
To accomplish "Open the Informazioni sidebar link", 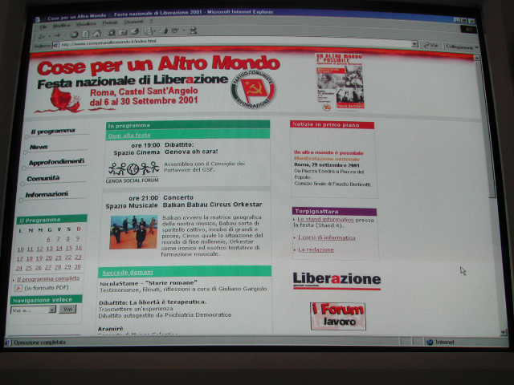I will tap(47, 194).
